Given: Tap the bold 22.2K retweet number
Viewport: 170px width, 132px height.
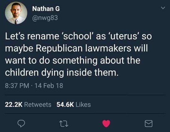Looking at the screenshot, I should [x=14, y=105].
